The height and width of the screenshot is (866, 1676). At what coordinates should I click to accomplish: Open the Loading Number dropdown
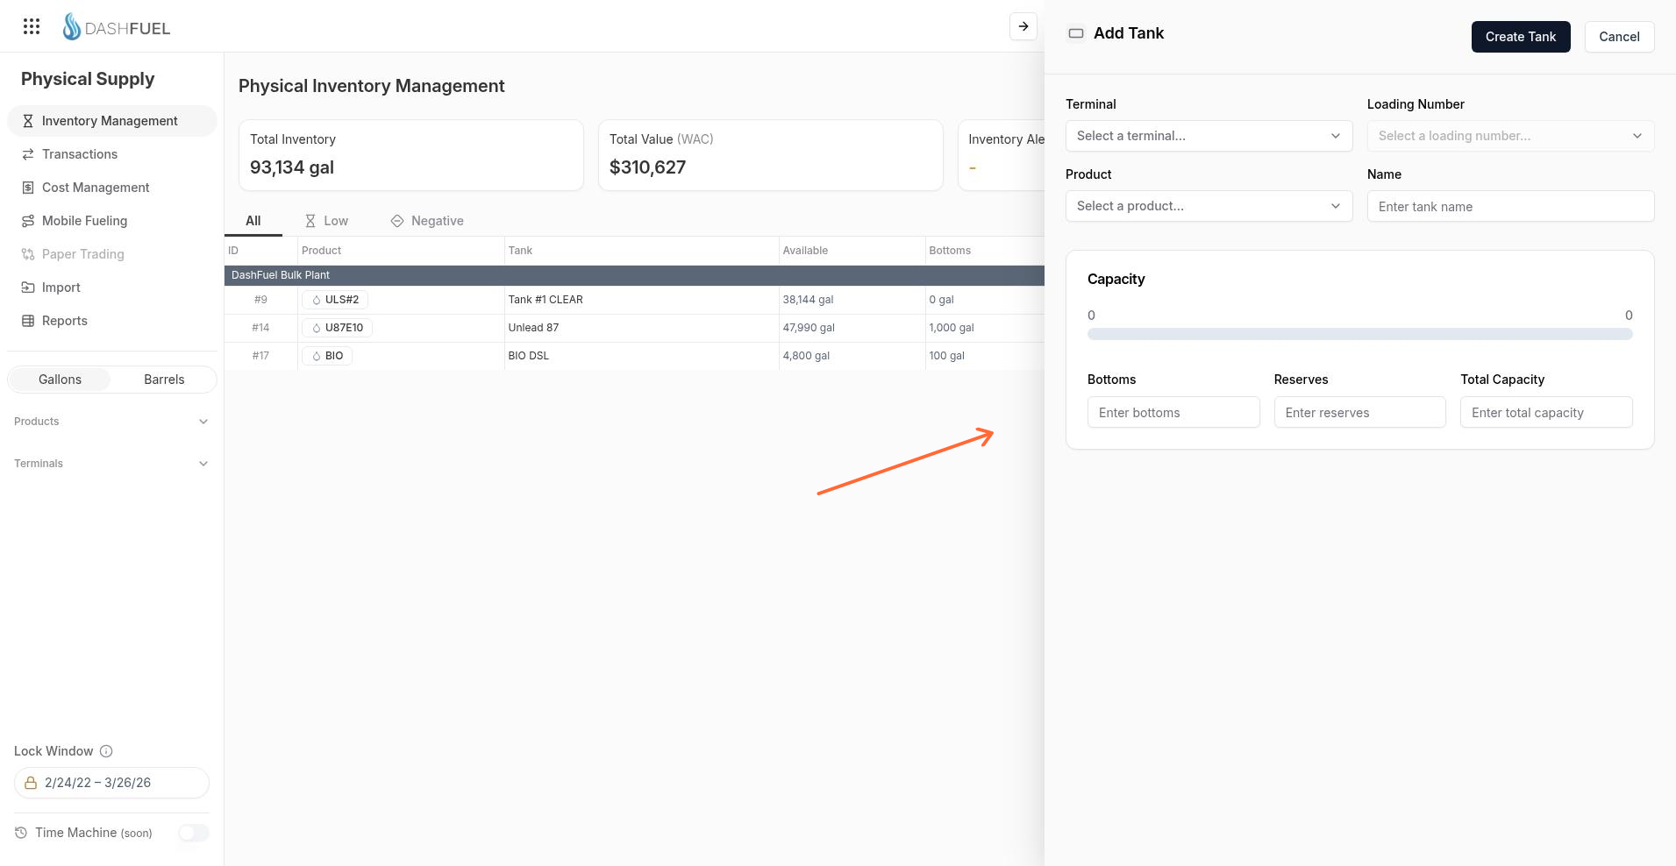click(1511, 136)
